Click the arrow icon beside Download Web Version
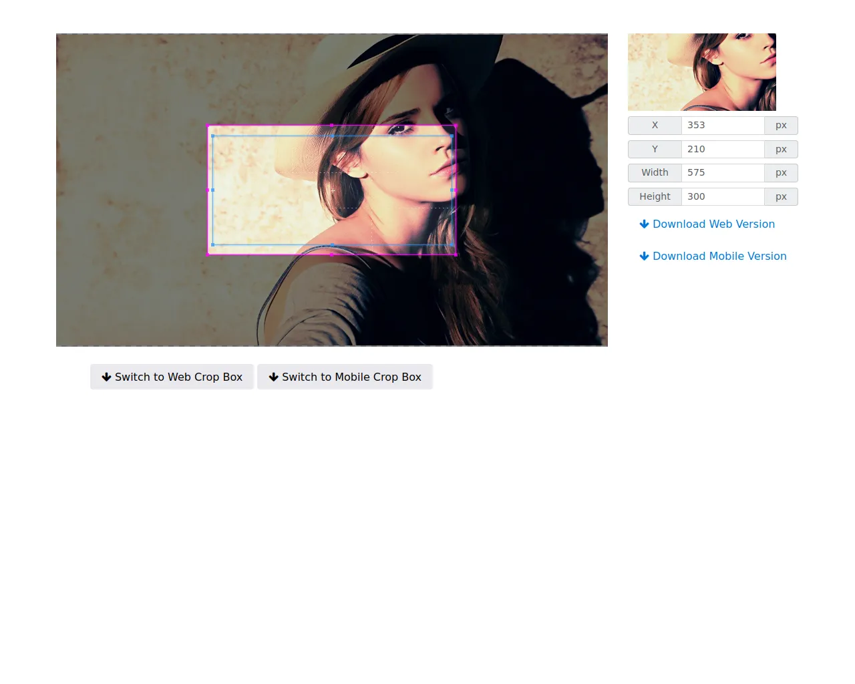This screenshot has width=855, height=684. click(x=644, y=224)
